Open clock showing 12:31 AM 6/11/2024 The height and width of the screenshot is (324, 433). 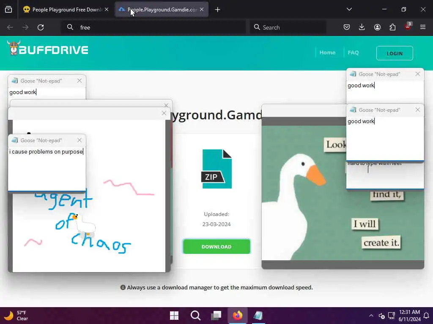pos(410,316)
